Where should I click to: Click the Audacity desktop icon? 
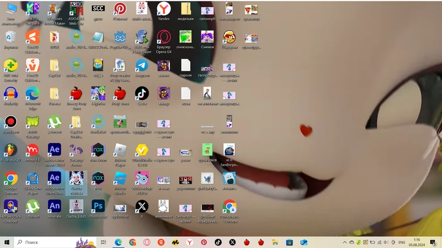11,93
